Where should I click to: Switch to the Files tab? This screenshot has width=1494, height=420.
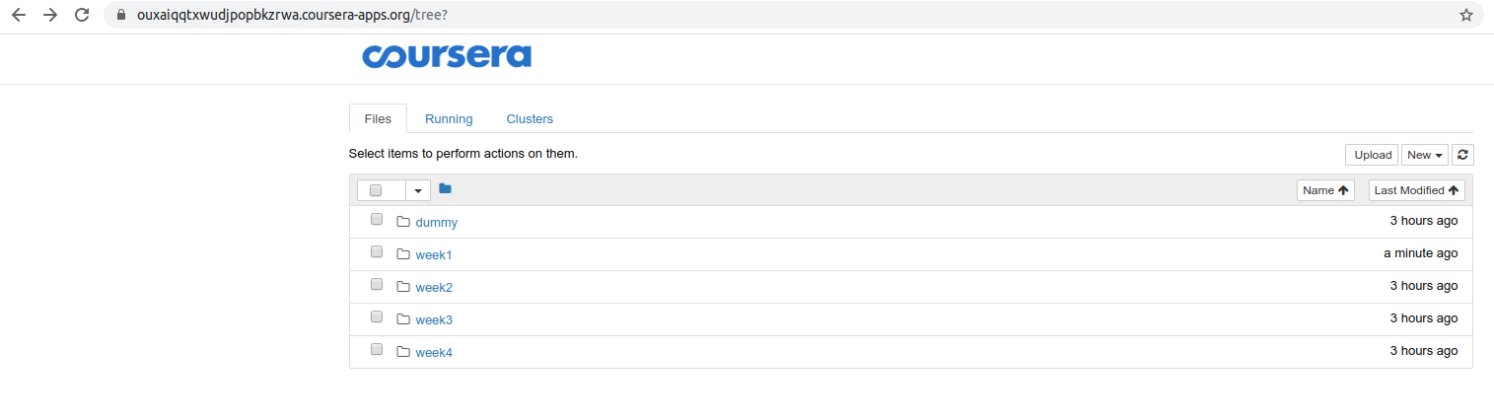(x=378, y=118)
